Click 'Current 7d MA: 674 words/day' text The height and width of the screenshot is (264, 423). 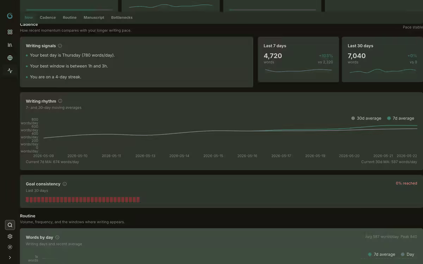point(52,162)
